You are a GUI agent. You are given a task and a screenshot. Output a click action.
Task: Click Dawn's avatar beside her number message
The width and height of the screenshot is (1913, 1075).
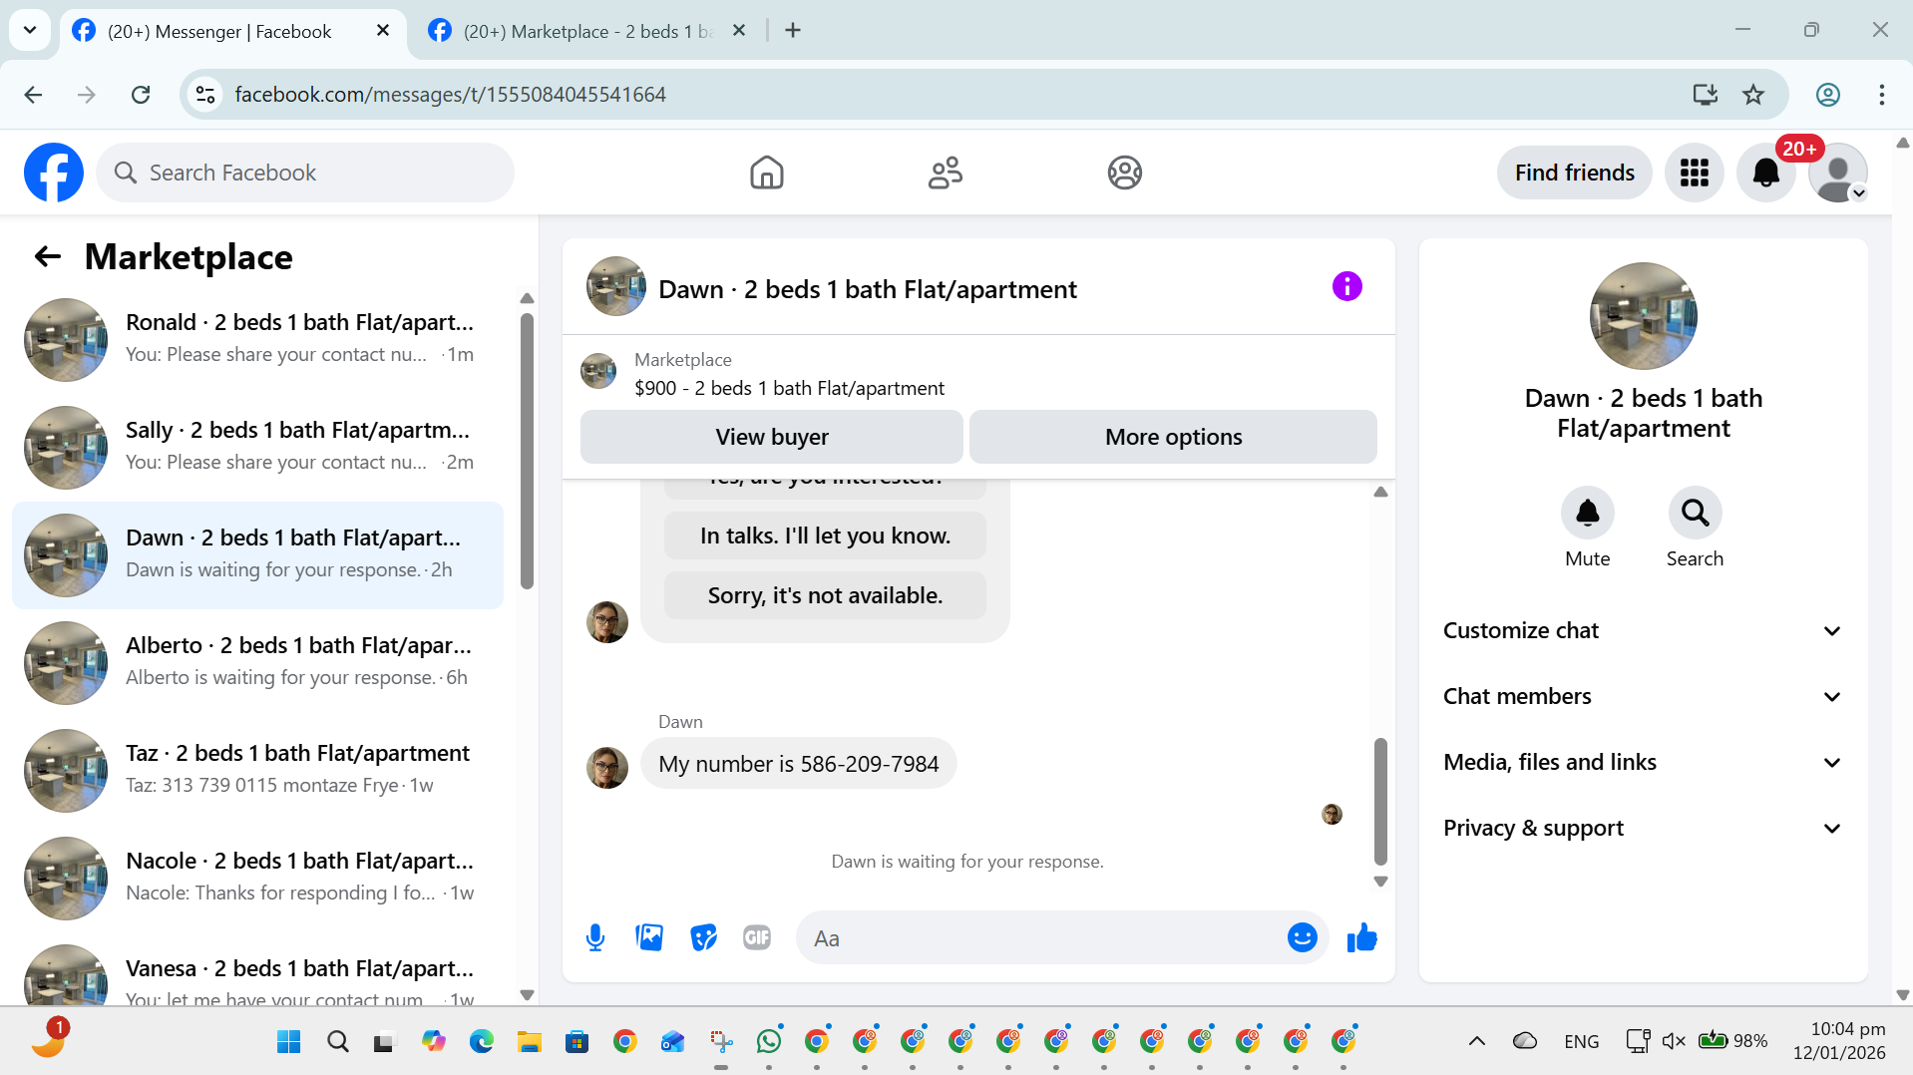[606, 767]
